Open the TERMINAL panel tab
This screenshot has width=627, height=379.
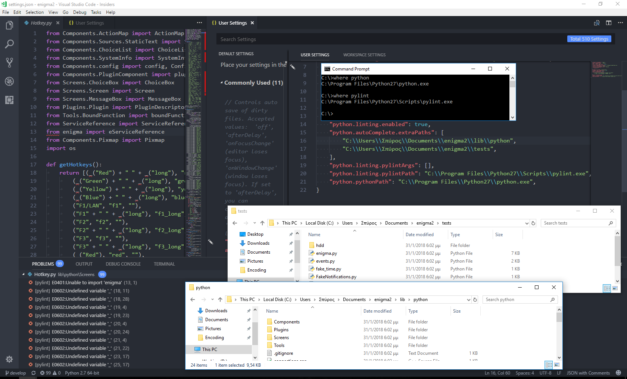click(164, 264)
